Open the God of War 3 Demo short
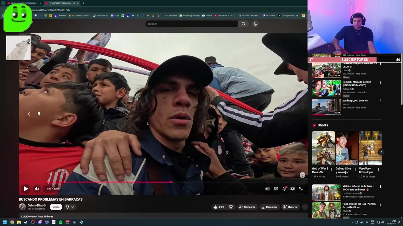 (x=323, y=148)
